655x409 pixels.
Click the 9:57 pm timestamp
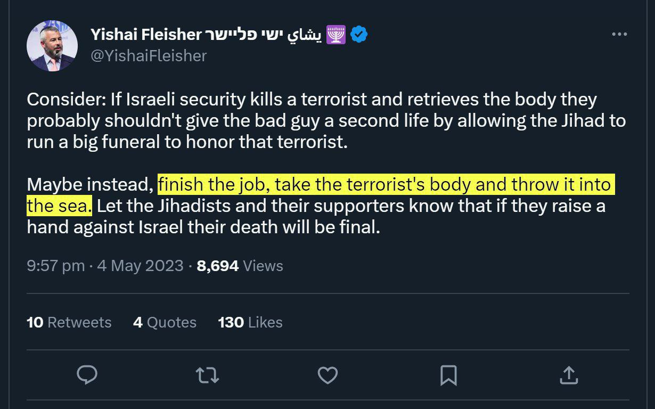56,266
